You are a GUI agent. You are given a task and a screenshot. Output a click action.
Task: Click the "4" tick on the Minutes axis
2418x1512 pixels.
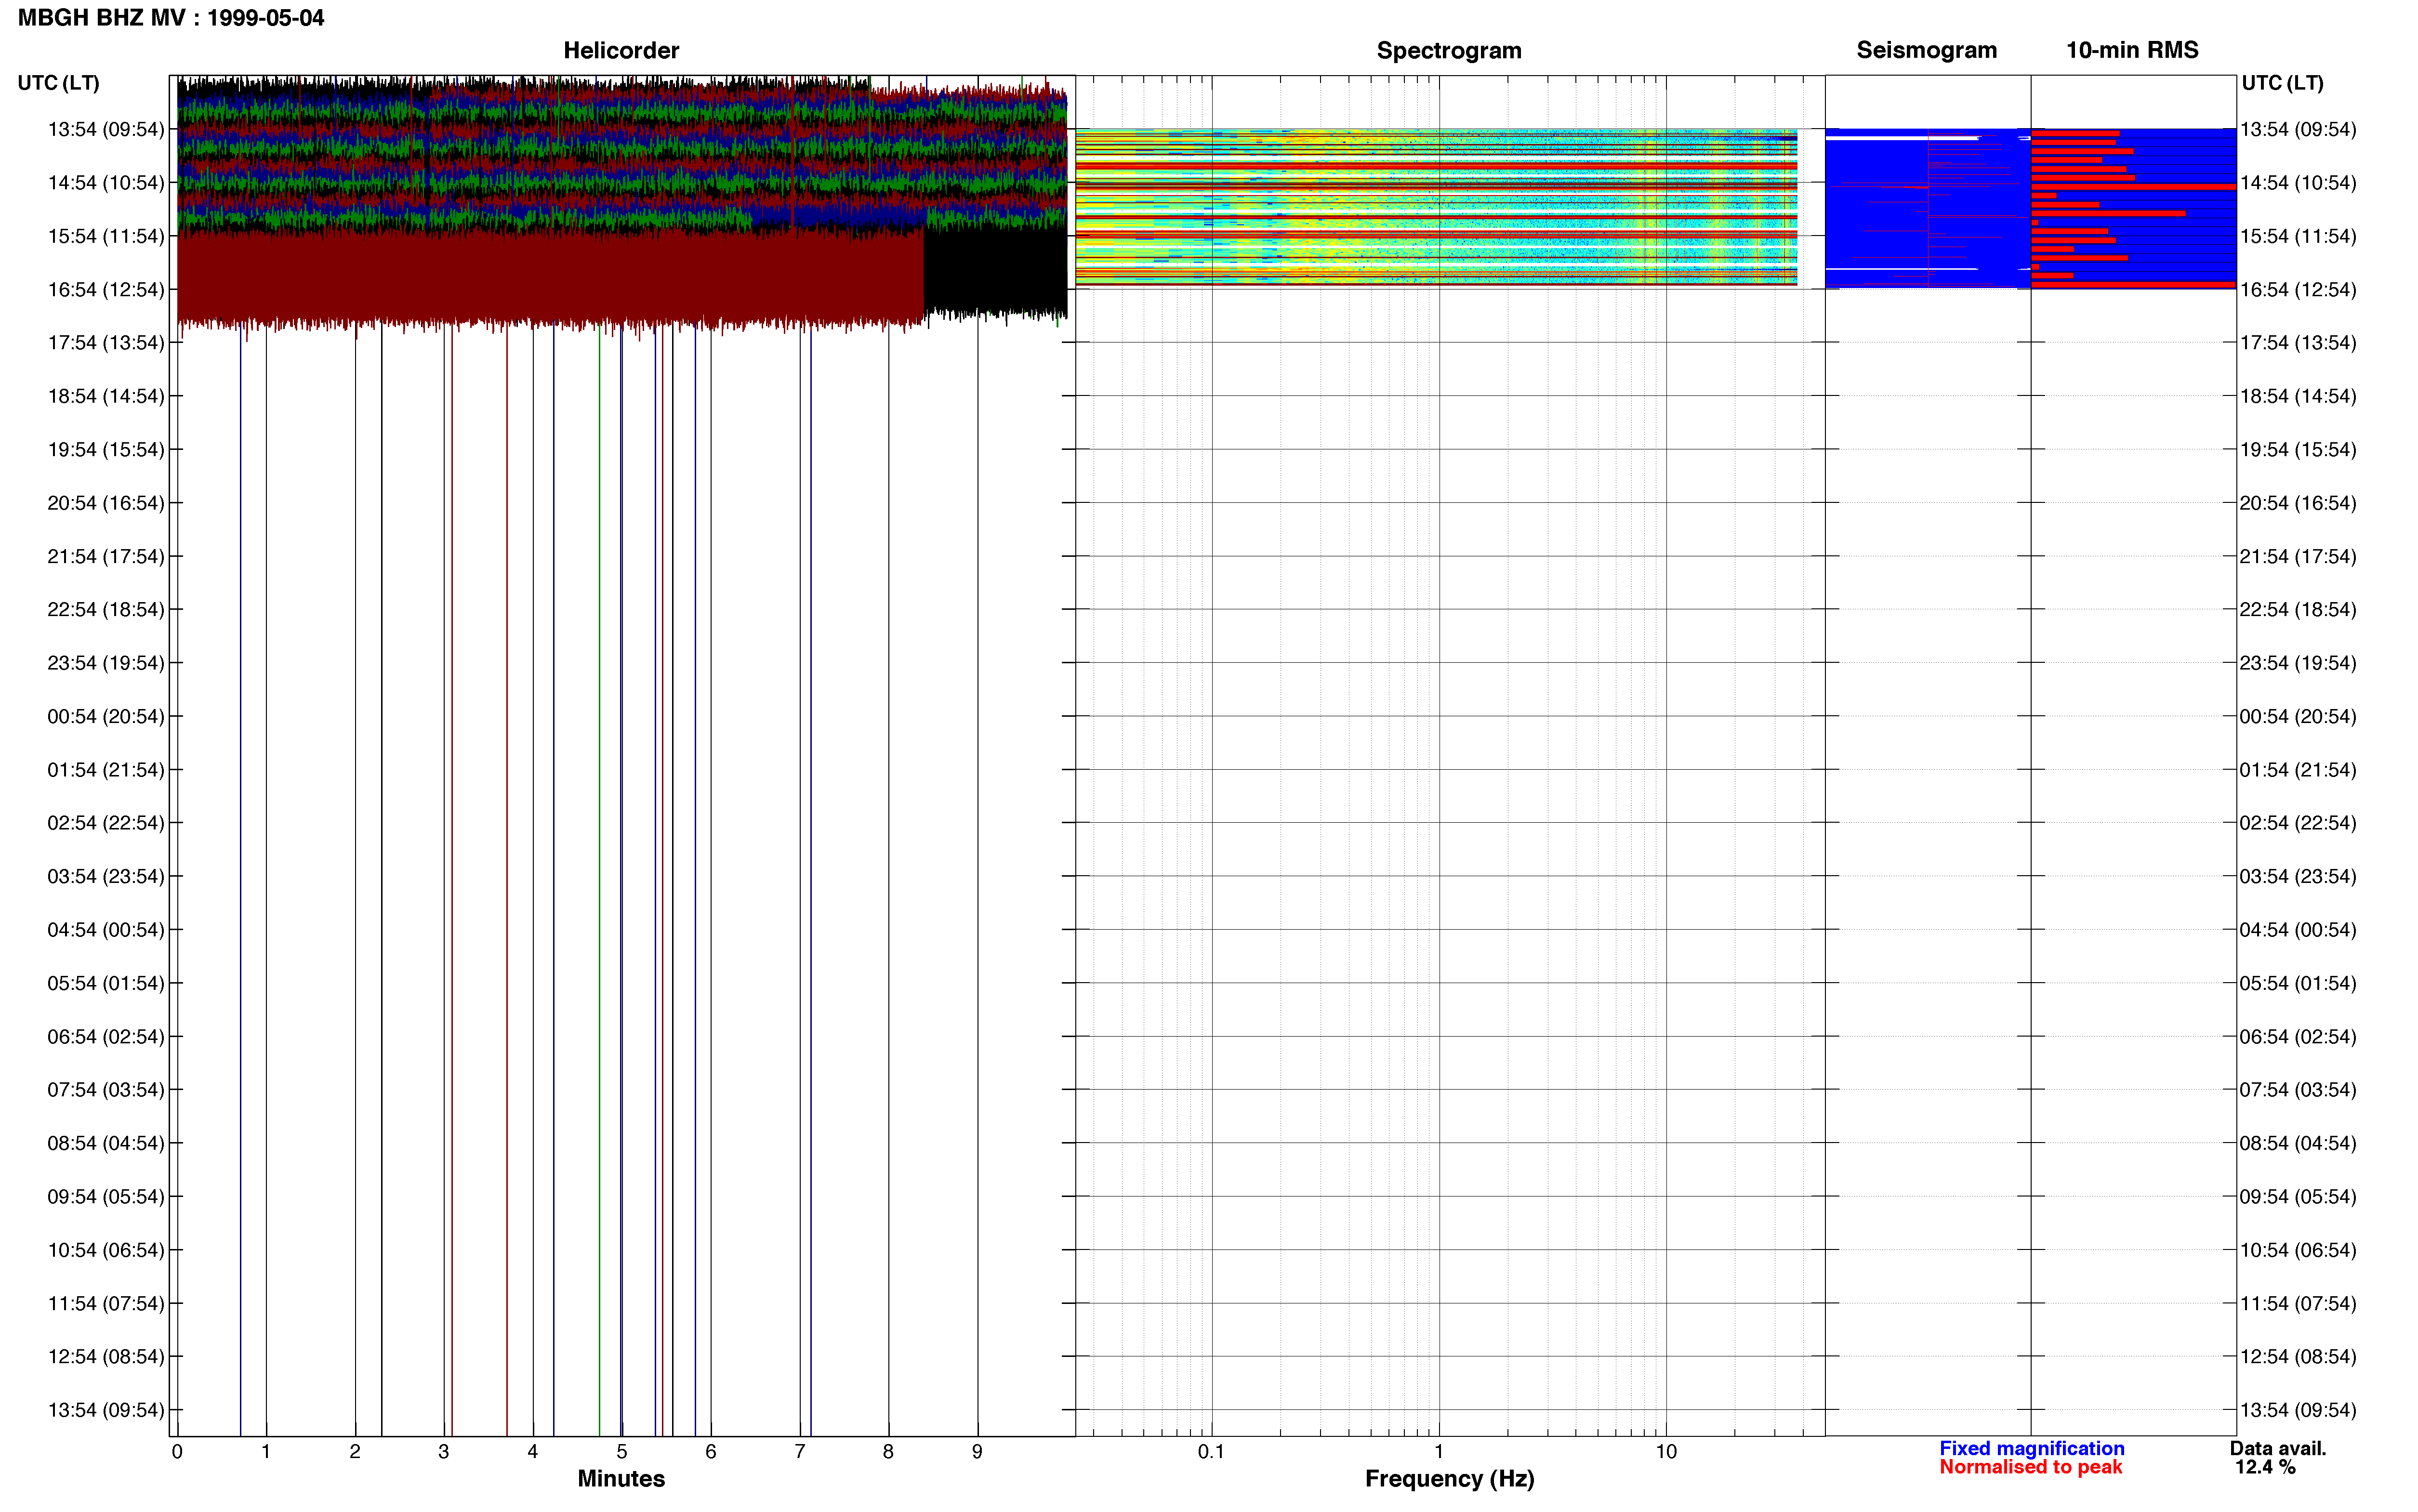coord(533,1452)
